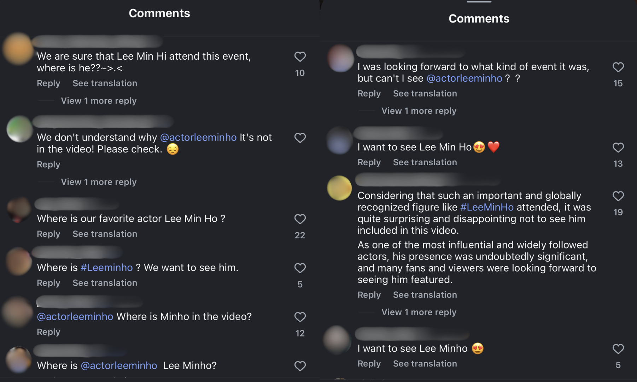Expand replies under 'Lee Min Hi attend' comment

pos(99,101)
